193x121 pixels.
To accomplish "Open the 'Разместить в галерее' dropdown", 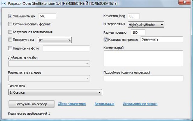I will tap(49, 78).
